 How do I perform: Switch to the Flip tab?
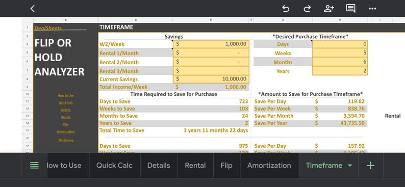pyautogui.click(x=226, y=165)
